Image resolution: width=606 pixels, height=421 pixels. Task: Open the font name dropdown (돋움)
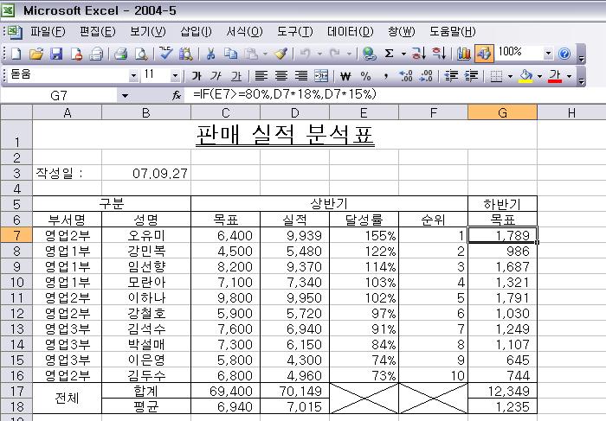(133, 76)
